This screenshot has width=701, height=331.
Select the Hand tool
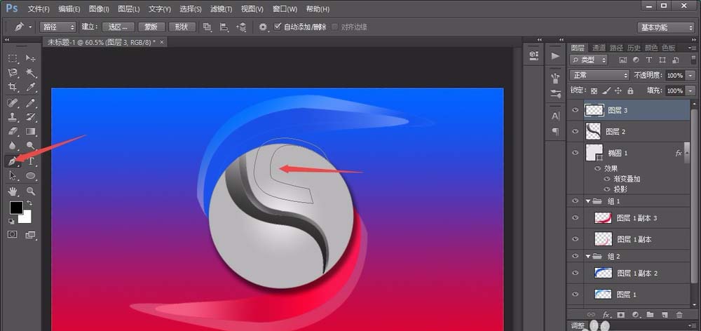[x=13, y=191]
